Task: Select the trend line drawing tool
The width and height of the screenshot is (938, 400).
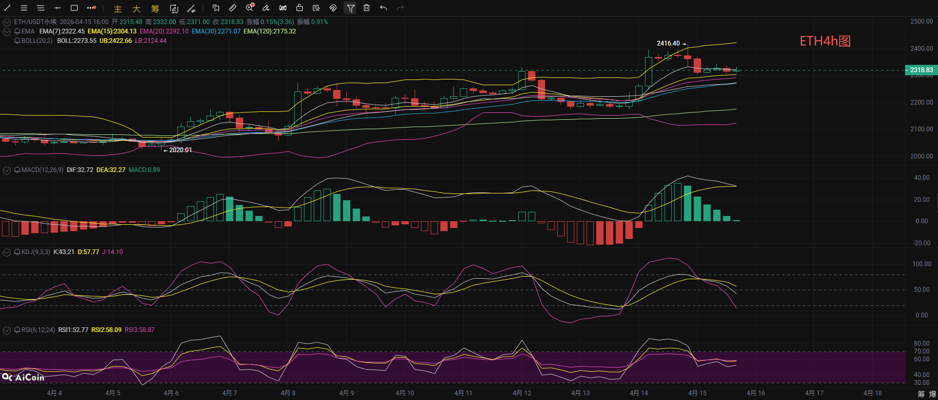Action: tap(7, 8)
